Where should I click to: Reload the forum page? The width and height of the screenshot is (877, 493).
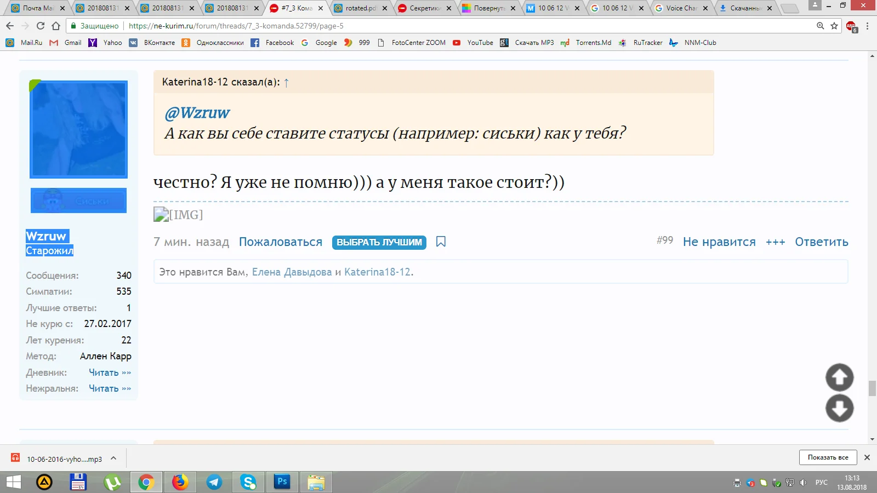coord(40,26)
